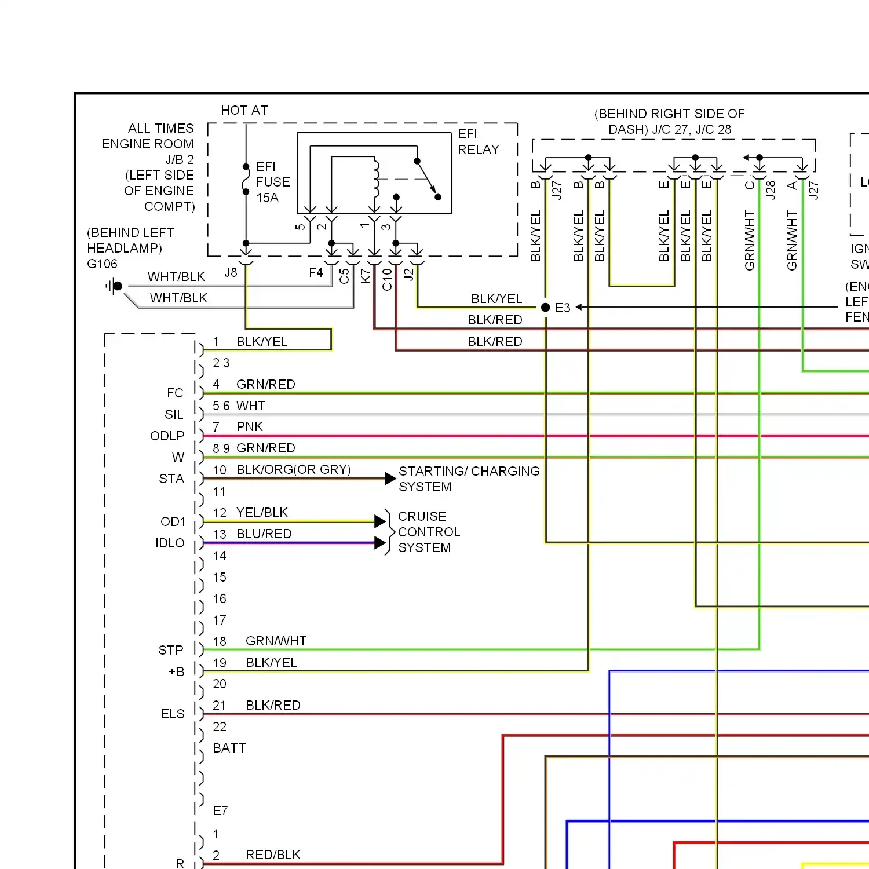Click the IDLO terminal label
The height and width of the screenshot is (869, 869).
[x=170, y=543]
